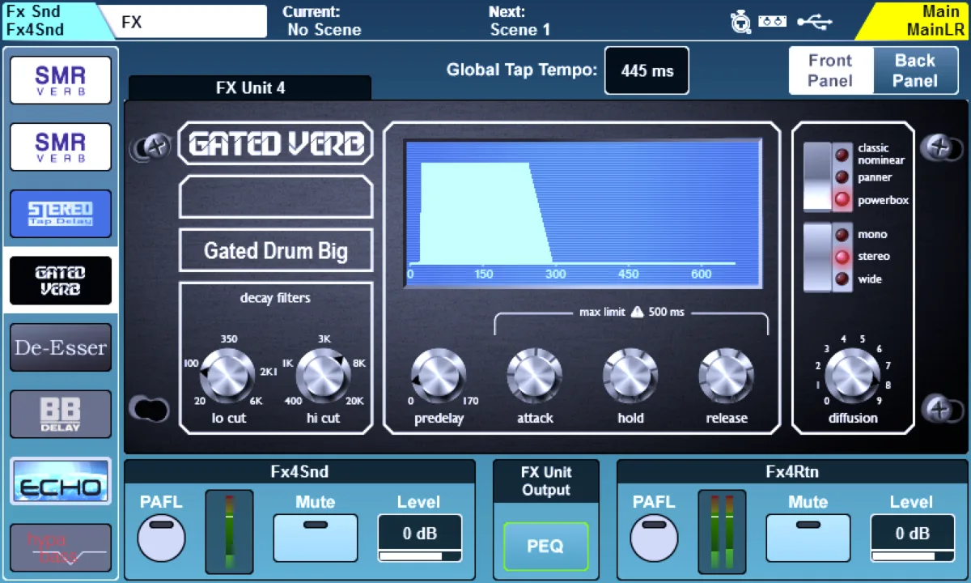
Task: Select powerbox mode LED
Action: click(x=842, y=200)
